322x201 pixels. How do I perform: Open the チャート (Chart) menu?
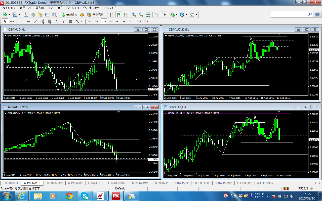[x=55, y=8]
